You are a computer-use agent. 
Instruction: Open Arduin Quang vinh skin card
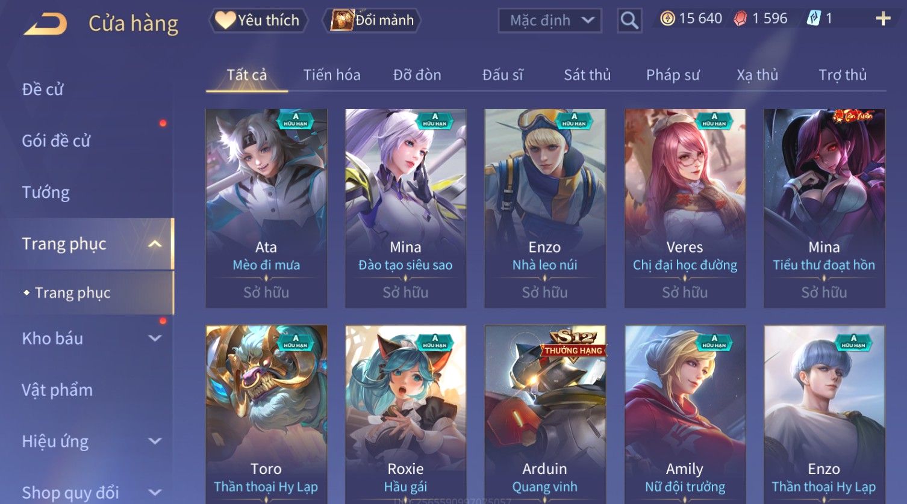(545, 414)
